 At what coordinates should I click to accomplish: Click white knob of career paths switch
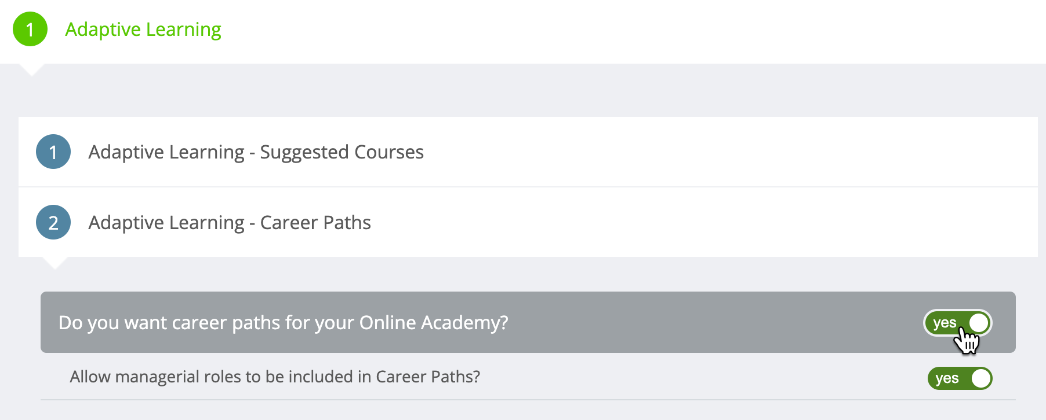click(x=979, y=323)
